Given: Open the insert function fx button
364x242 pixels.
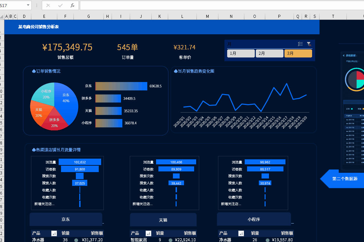Looking at the screenshot, I should [x=72, y=5].
